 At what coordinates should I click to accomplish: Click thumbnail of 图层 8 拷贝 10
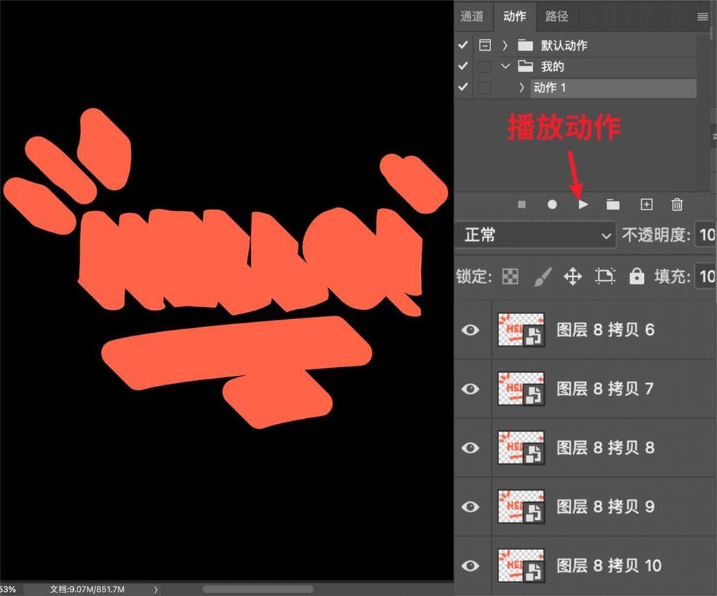[521, 566]
